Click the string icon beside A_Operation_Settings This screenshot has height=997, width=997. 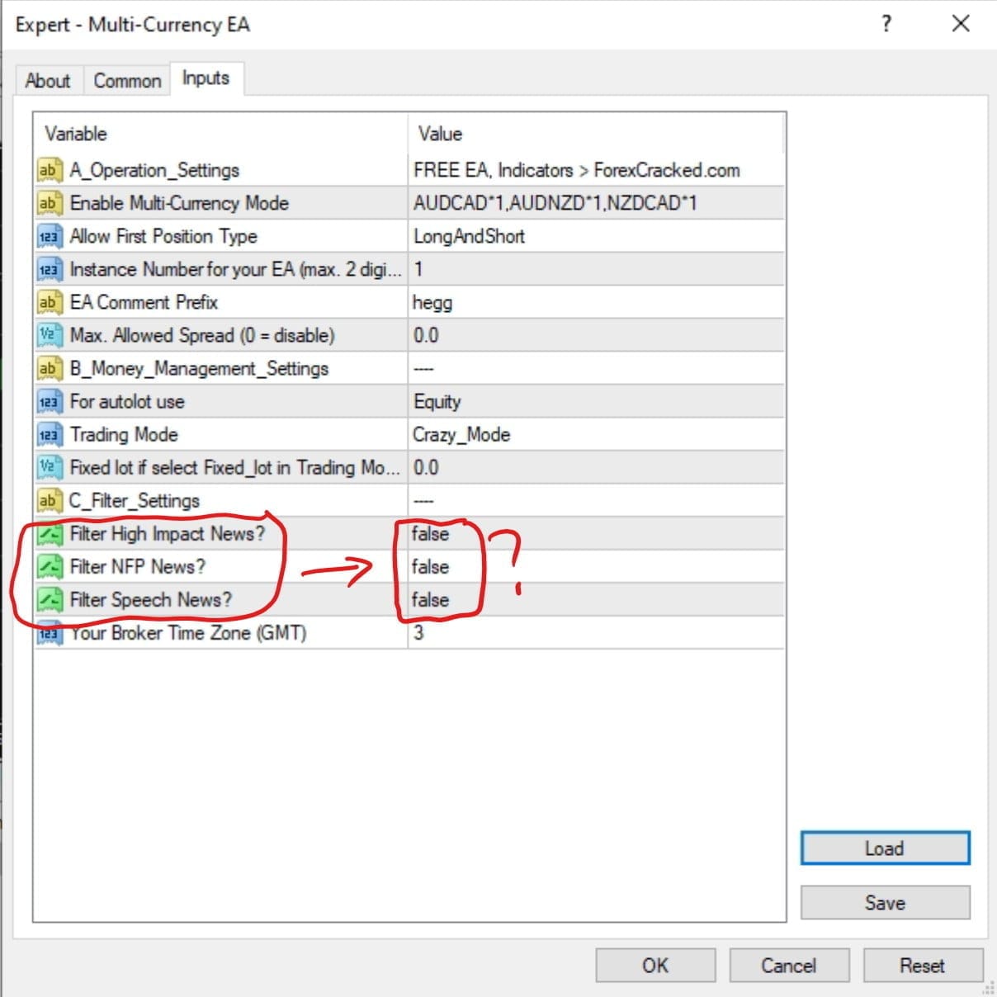click(x=50, y=170)
